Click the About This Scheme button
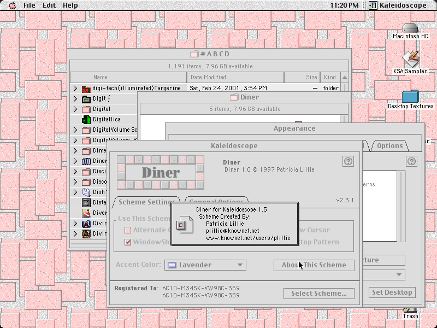The image size is (437, 328). tap(314, 265)
